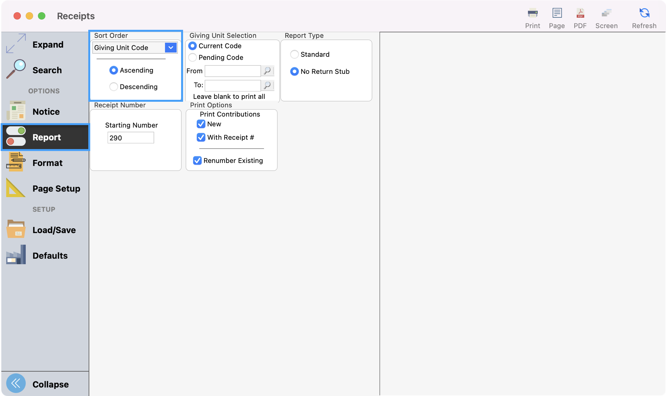666x396 pixels.
Task: Toggle the With Receipt # checkbox
Action: [201, 137]
